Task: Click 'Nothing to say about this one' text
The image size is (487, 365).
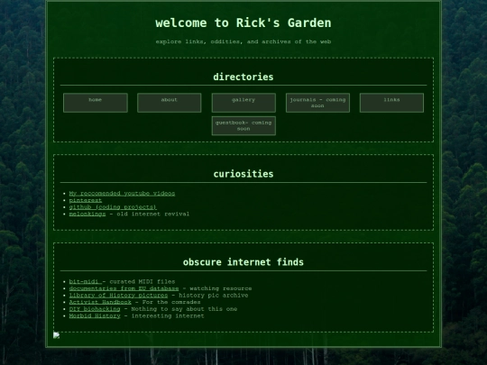Action: [184, 309]
